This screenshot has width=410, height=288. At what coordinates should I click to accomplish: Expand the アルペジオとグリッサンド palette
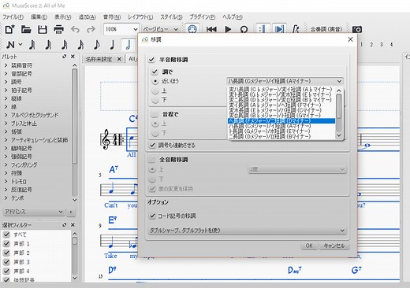click(6, 115)
